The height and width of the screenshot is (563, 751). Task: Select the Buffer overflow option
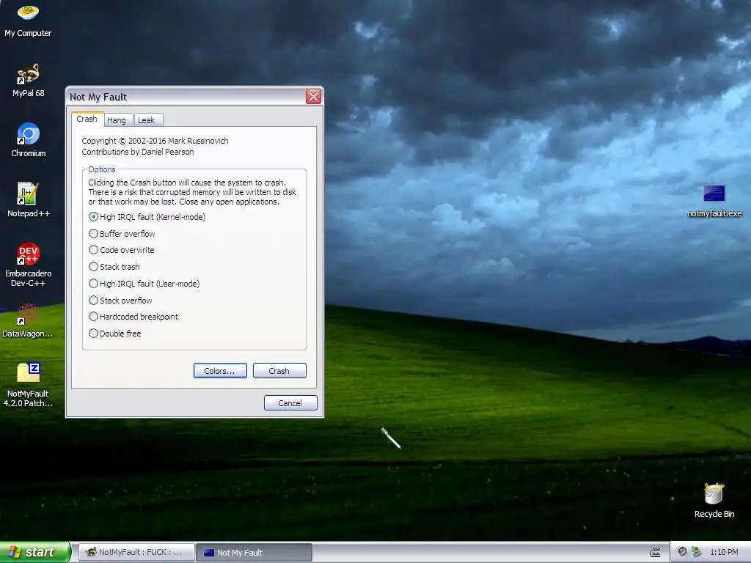pyautogui.click(x=122, y=234)
